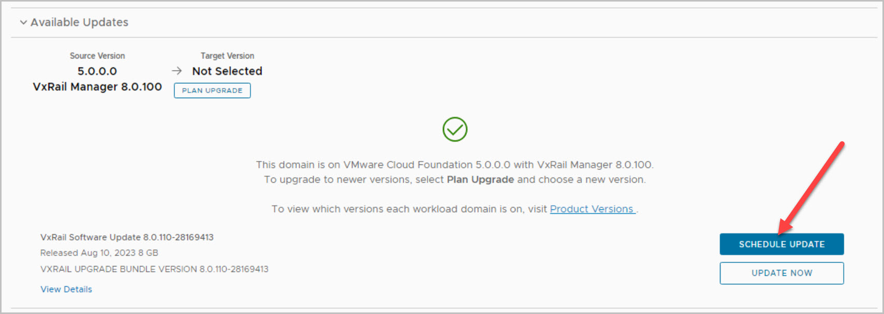Click the bold Plan Upgrade text in the message
Image resolution: width=884 pixels, height=314 pixels.
coord(480,180)
